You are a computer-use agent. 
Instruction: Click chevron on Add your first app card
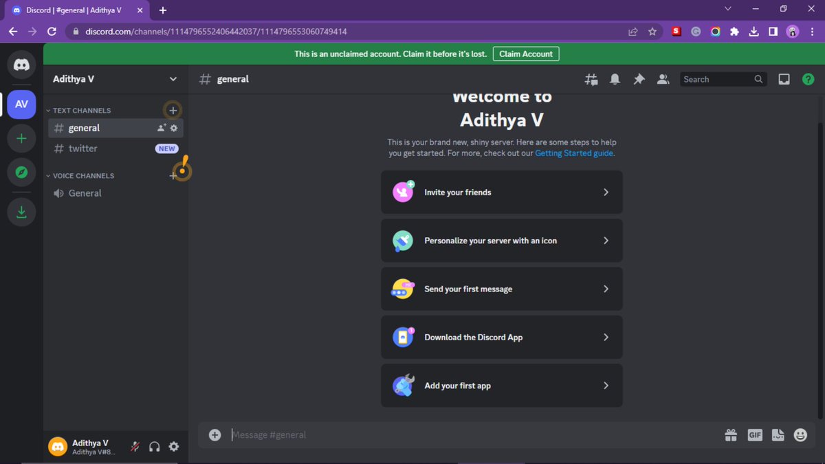coord(606,386)
